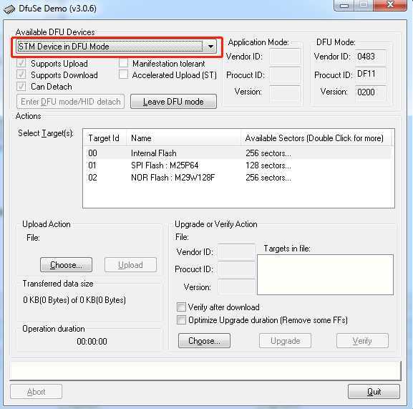Click the Leave DFU mode button
413x409 pixels.
[173, 102]
